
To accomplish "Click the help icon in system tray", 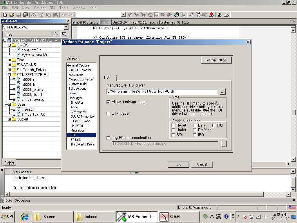I will pyautogui.click(x=226, y=216).
